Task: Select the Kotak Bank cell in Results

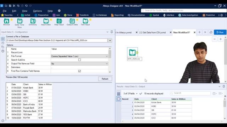Action: click(161, 103)
